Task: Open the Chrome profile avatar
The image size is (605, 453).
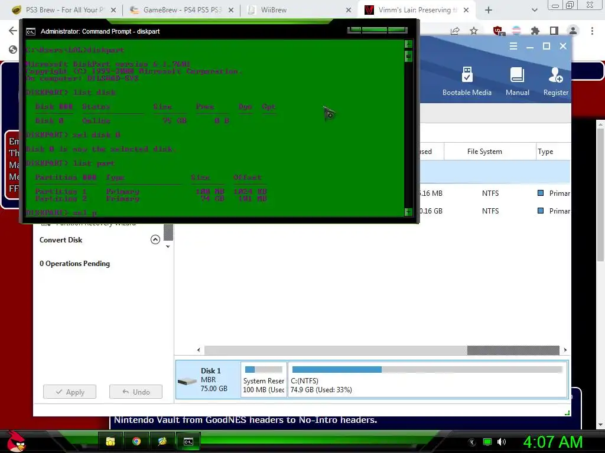Action: (573, 31)
